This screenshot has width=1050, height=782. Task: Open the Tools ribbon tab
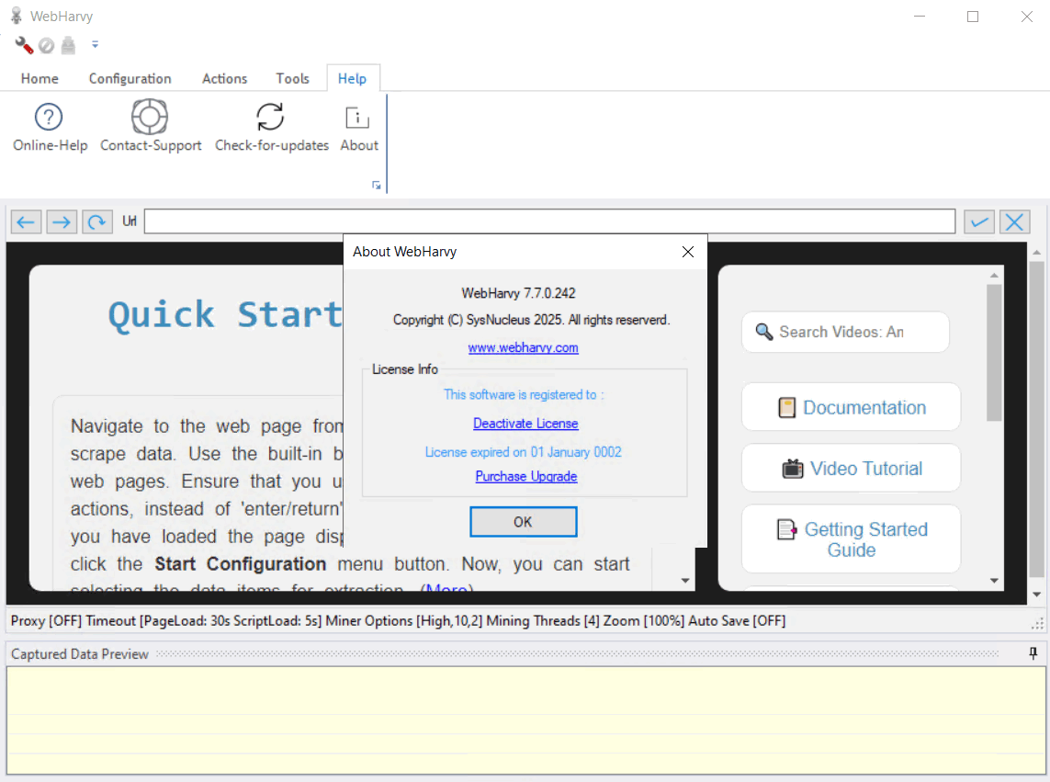(293, 78)
